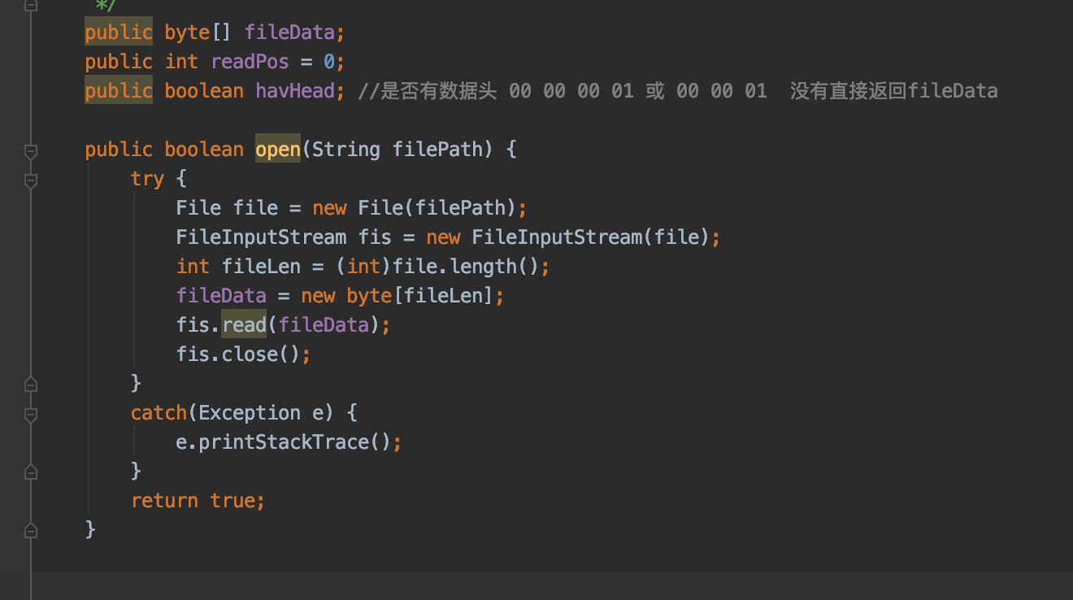This screenshot has width=1073, height=600.
Task: Select the highlighted open method name
Action: [x=278, y=149]
